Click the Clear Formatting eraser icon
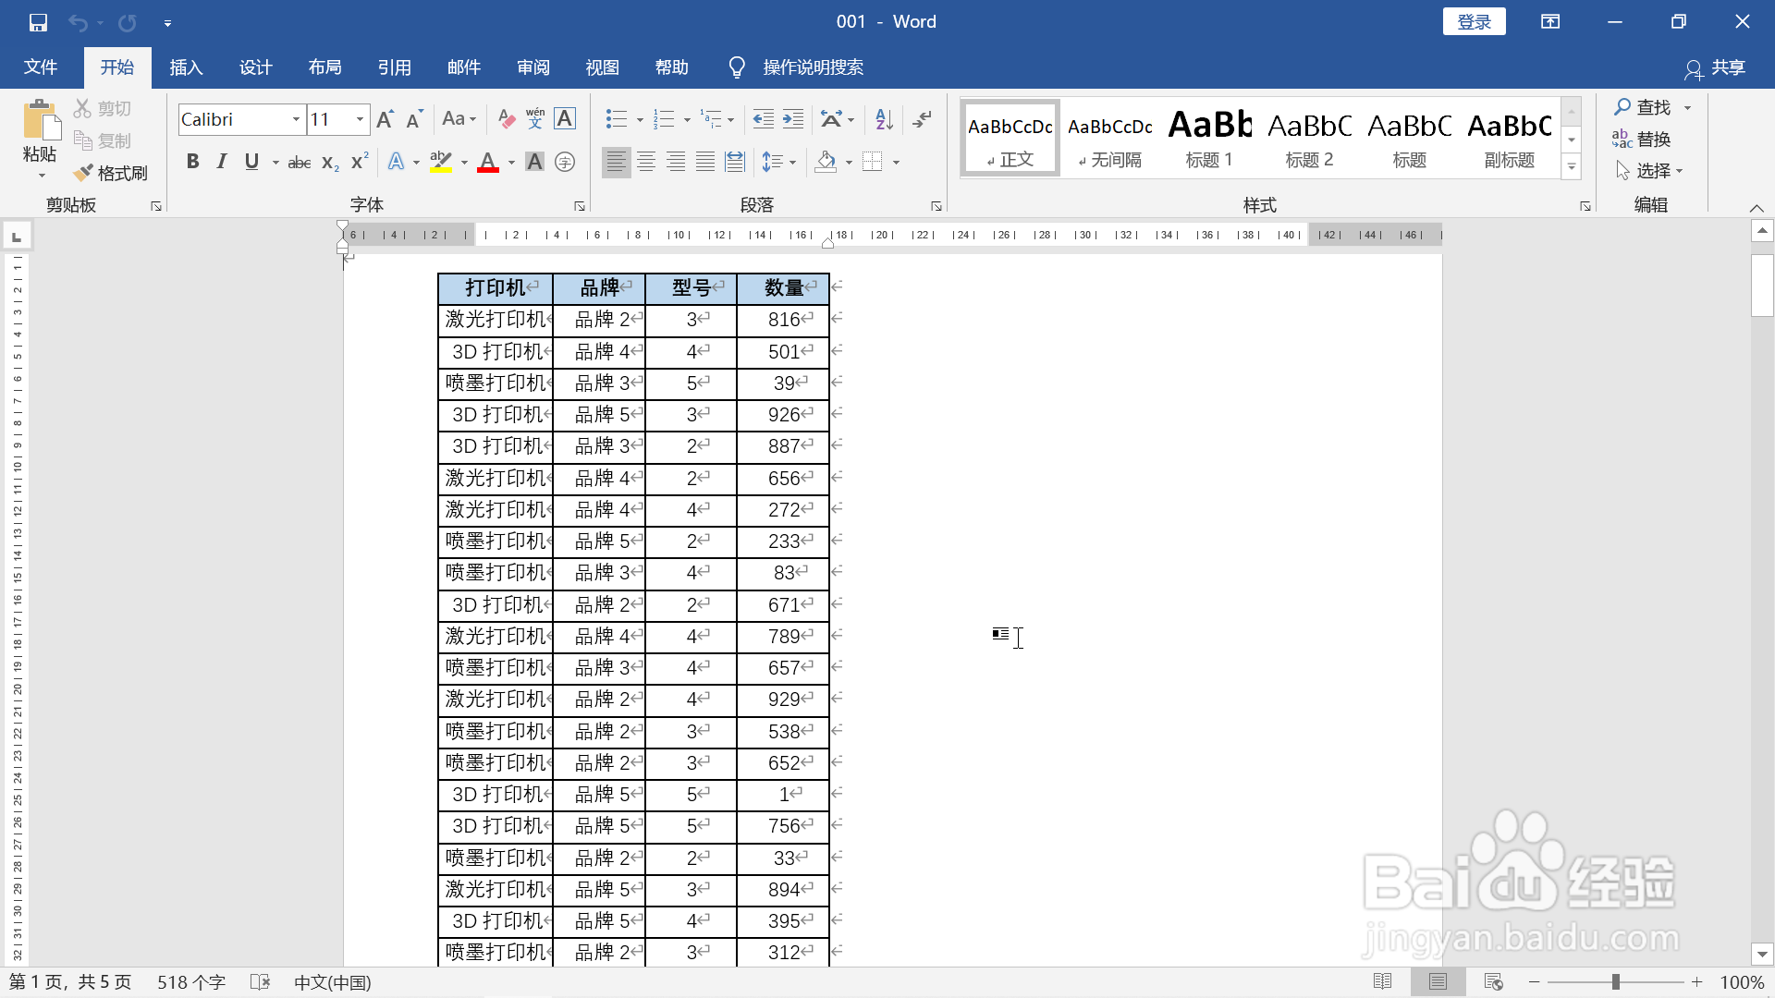The height and width of the screenshot is (998, 1775). tap(506, 118)
